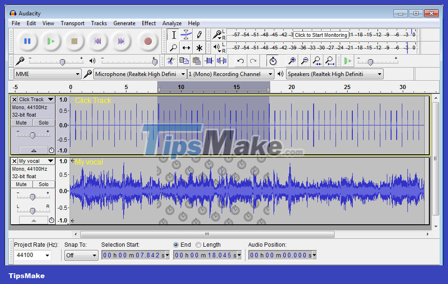Select the Draw tool pencil
The image size is (448, 284).
[x=199, y=35]
